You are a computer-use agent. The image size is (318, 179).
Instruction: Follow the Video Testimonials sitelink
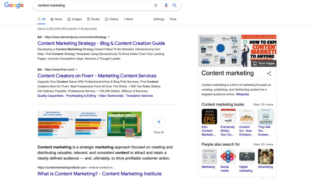tap(111, 96)
